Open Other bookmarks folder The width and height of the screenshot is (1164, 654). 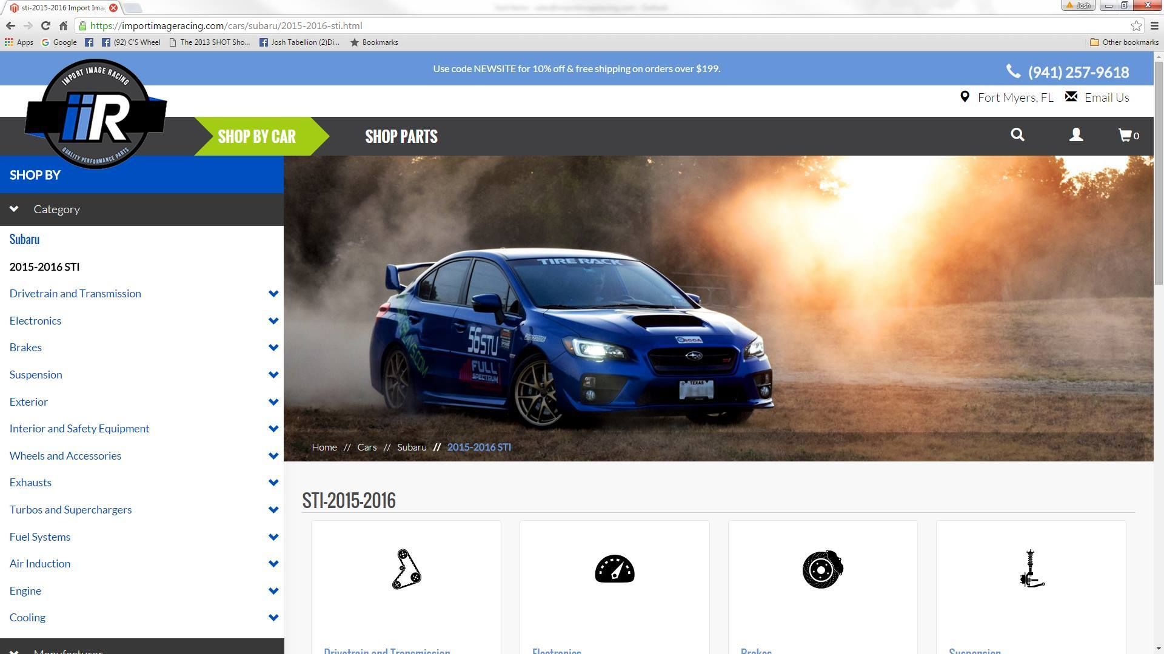[x=1124, y=42]
